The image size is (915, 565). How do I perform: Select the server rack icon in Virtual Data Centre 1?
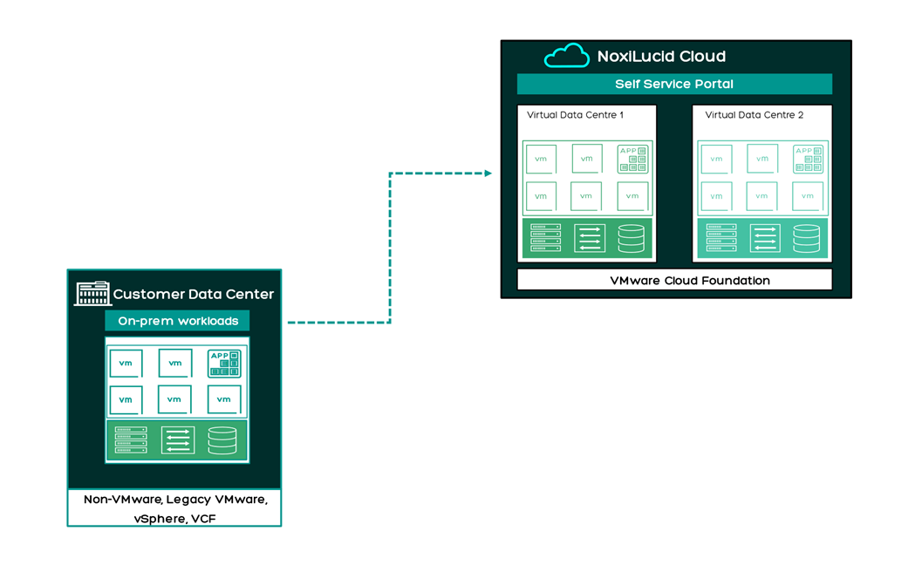coord(545,238)
